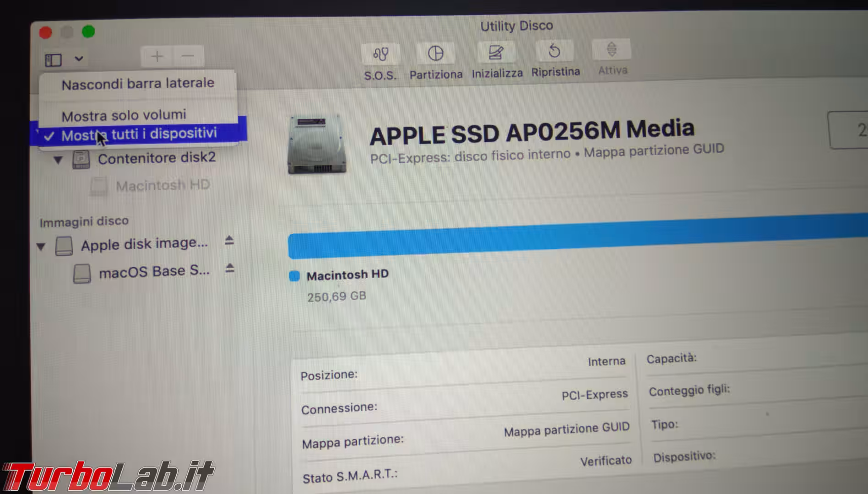Click the Connessione: row label
868x494 pixels.
(339, 408)
